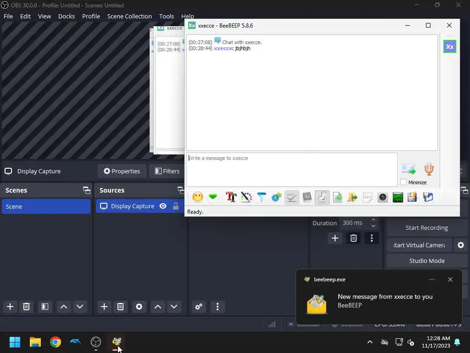Click the floppy disk with pencil icon
The image size is (470, 353).
coord(413,197)
